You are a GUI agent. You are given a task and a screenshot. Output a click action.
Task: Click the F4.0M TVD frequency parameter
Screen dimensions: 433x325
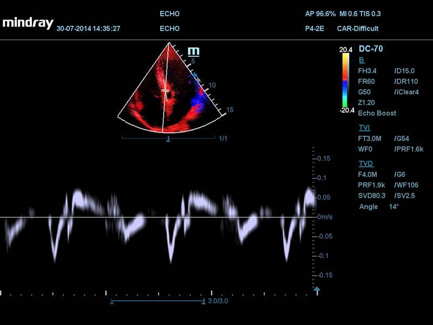[x=368, y=174]
